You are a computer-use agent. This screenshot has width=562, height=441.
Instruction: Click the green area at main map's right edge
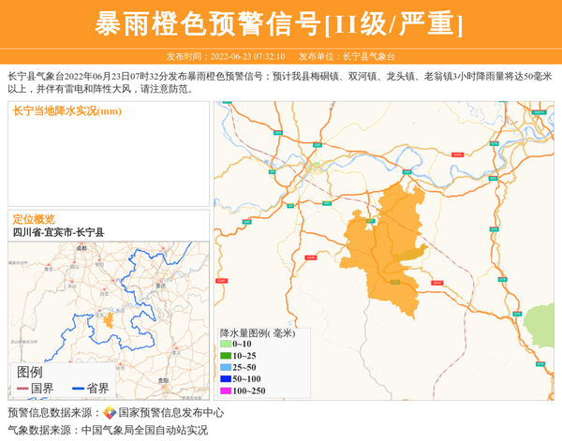[x=541, y=325]
